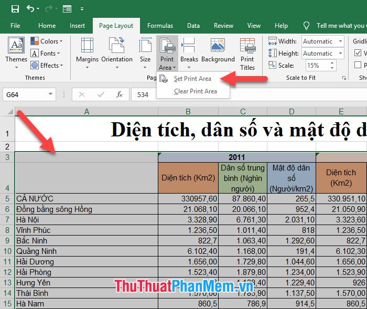Click the Undo arrow icon

[x=31, y=9]
